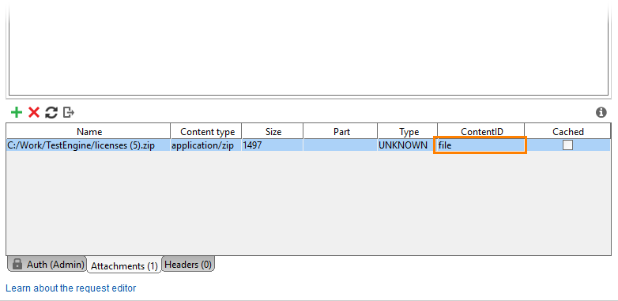Remove attachment using red X icon
This screenshot has width=618, height=301.
coord(34,113)
